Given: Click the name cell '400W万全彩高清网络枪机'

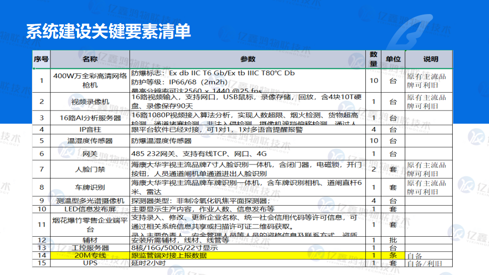Looking at the screenshot, I should coord(90,81).
